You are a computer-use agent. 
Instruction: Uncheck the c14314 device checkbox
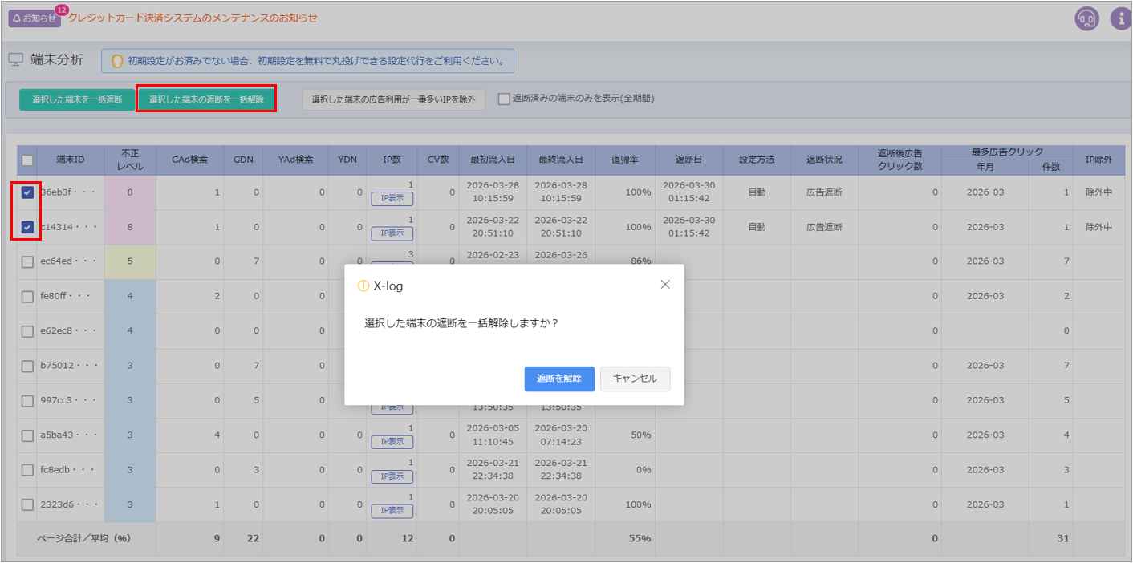coord(27,228)
